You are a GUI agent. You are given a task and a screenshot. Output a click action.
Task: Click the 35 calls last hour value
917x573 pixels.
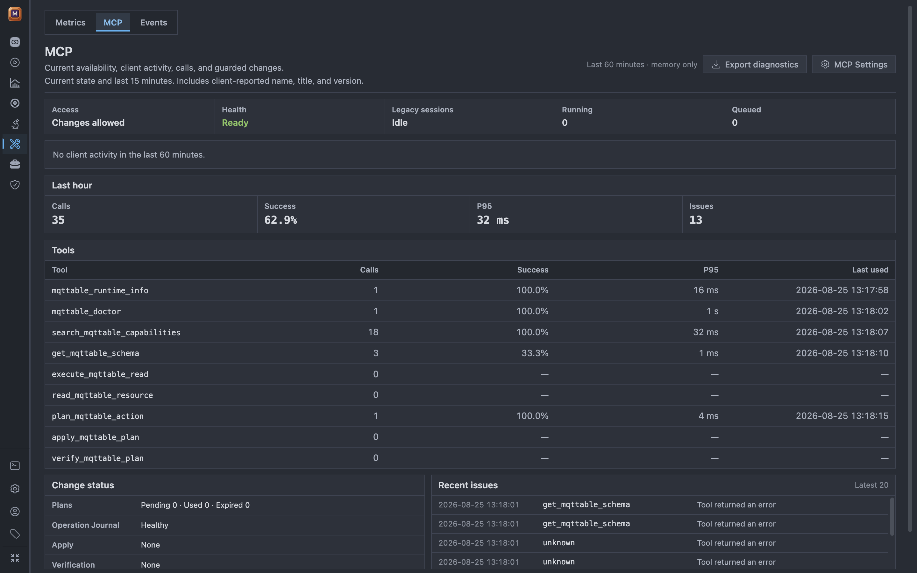pyautogui.click(x=58, y=220)
